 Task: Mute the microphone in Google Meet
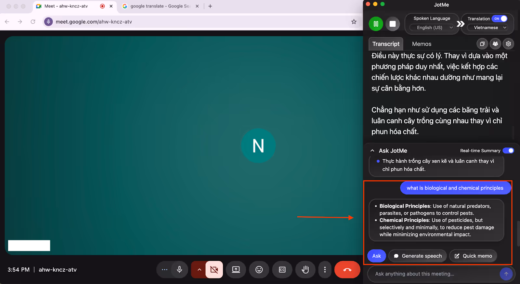tap(179, 270)
